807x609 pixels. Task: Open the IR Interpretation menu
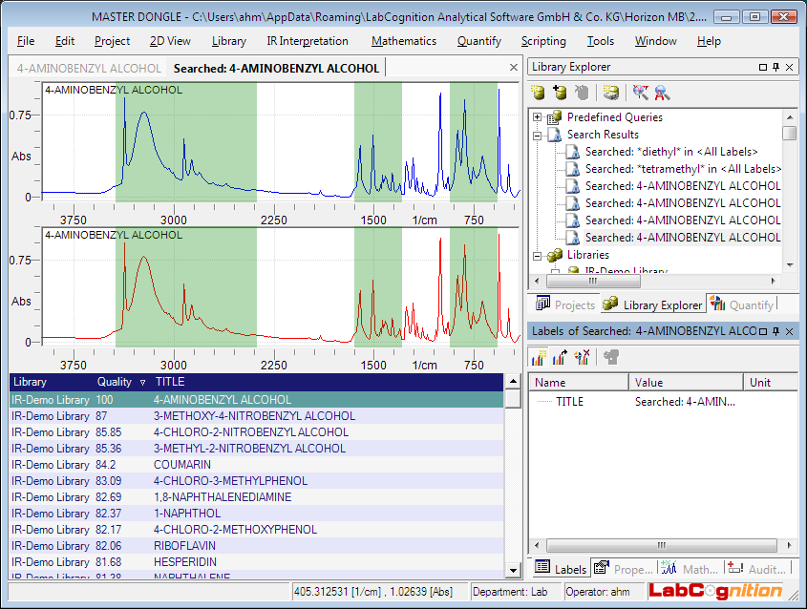308,41
